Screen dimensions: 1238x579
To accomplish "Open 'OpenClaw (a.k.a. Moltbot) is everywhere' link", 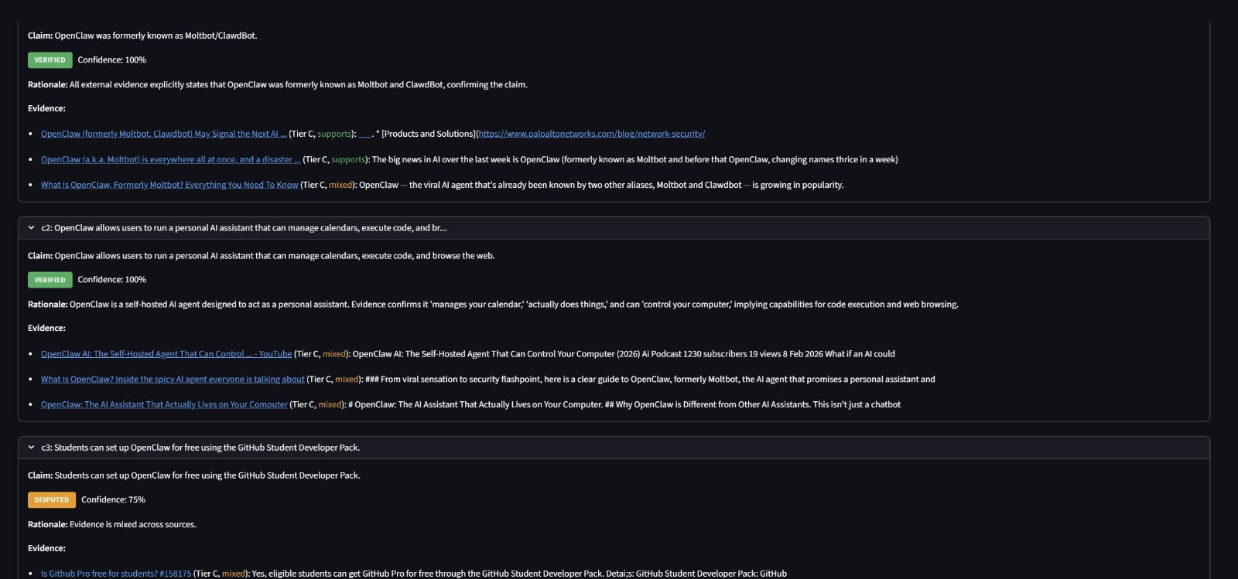I will point(170,159).
